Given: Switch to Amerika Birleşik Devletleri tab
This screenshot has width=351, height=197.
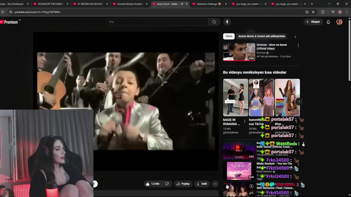Looking at the screenshot, I should click(x=130, y=4).
